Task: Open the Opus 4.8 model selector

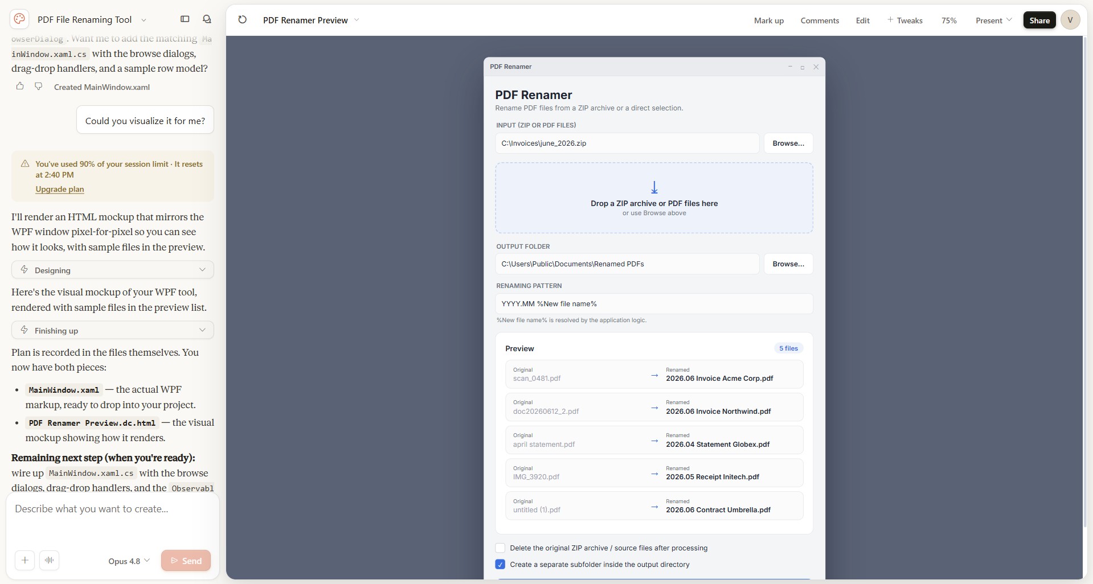Action: pos(129,561)
